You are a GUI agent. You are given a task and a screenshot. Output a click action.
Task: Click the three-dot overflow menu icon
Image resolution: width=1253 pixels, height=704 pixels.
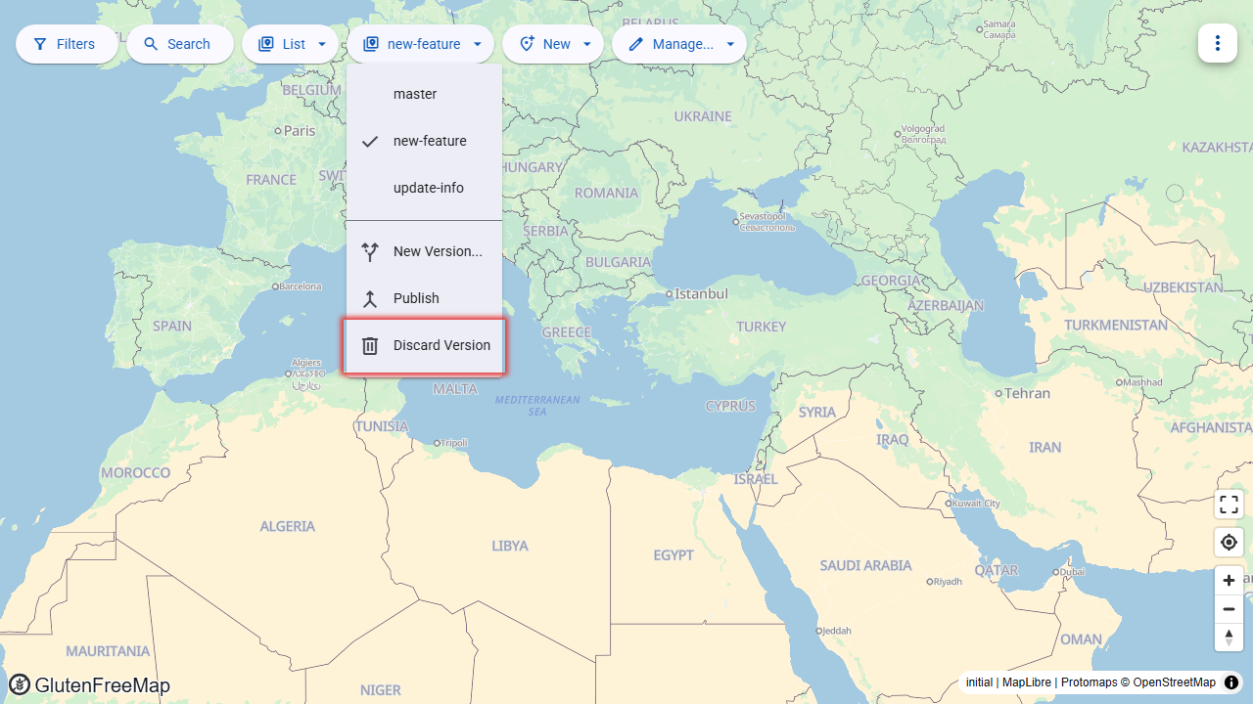(1217, 43)
